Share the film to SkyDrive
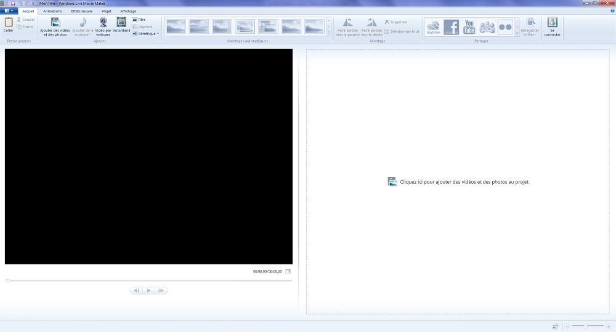Screen dimensions: 616x332 pos(433,27)
